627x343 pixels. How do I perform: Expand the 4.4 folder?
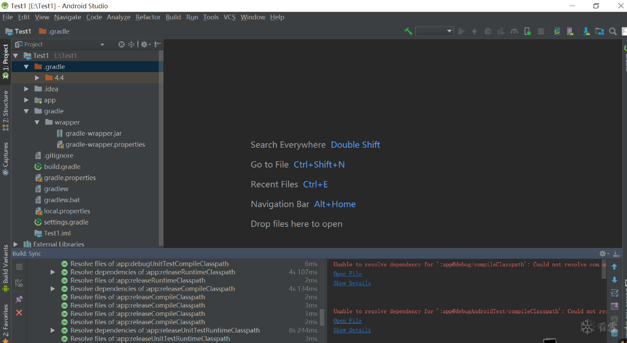pos(37,78)
